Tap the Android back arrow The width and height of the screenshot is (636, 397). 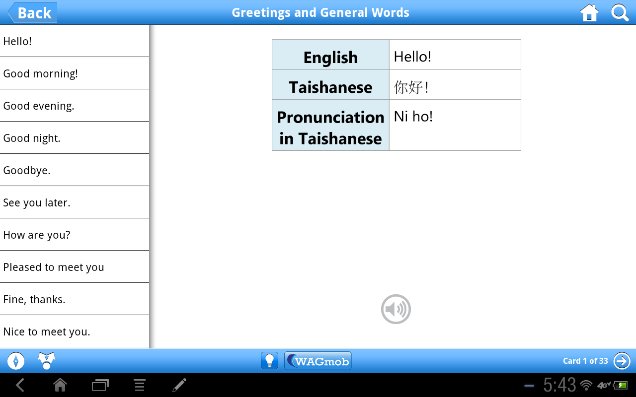pyautogui.click(x=20, y=385)
